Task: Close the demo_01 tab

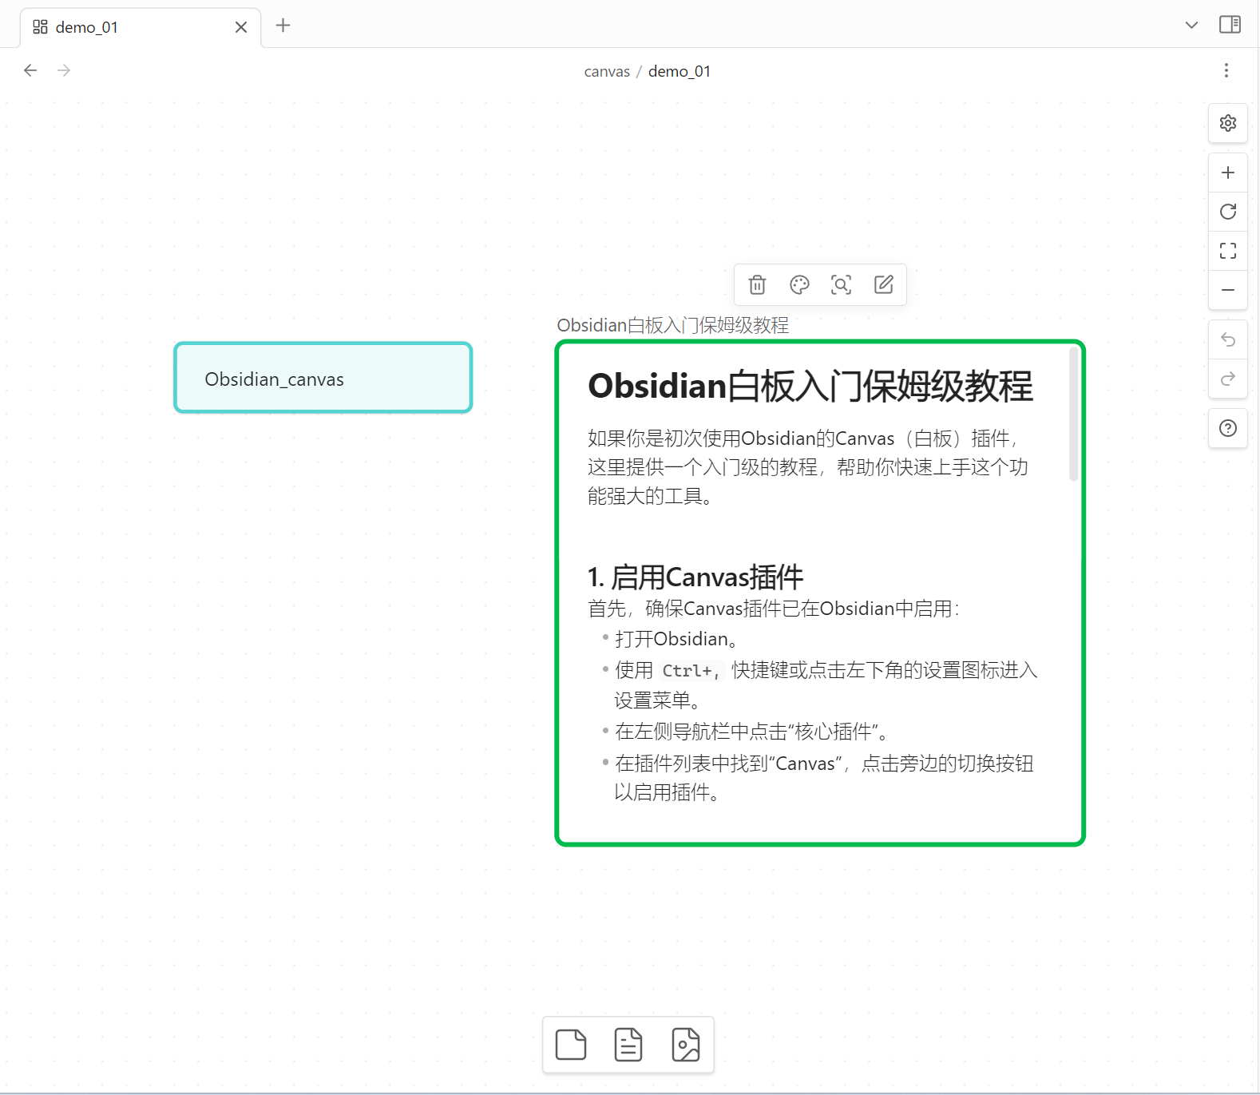Action: [x=241, y=27]
